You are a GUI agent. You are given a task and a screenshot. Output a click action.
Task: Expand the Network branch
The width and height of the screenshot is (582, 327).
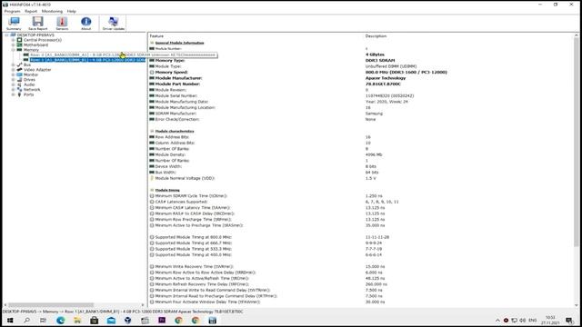pos(14,90)
